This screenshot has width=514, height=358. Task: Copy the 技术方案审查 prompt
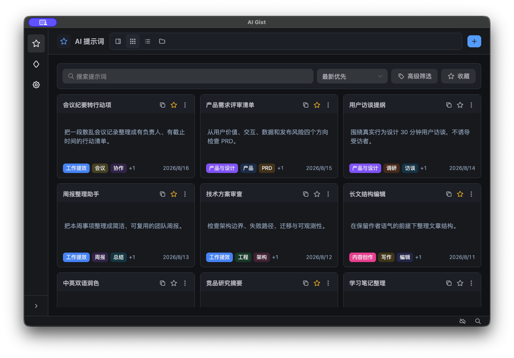pyautogui.click(x=306, y=194)
